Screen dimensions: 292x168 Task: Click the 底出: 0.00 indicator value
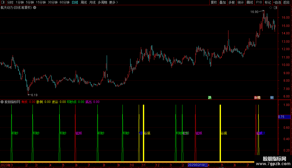92,102
